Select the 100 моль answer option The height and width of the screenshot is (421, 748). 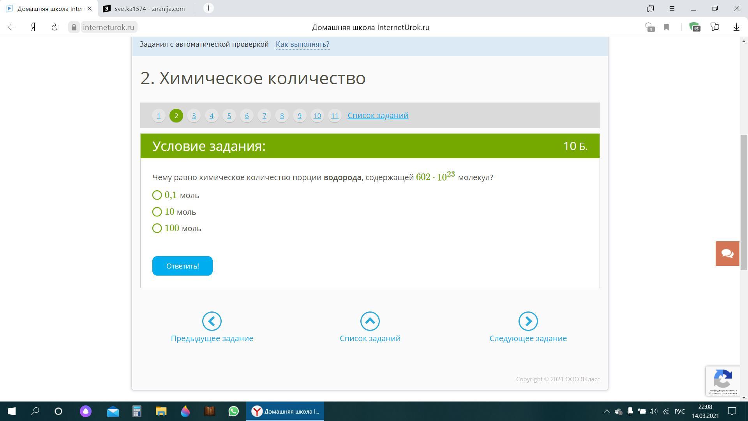point(157,228)
